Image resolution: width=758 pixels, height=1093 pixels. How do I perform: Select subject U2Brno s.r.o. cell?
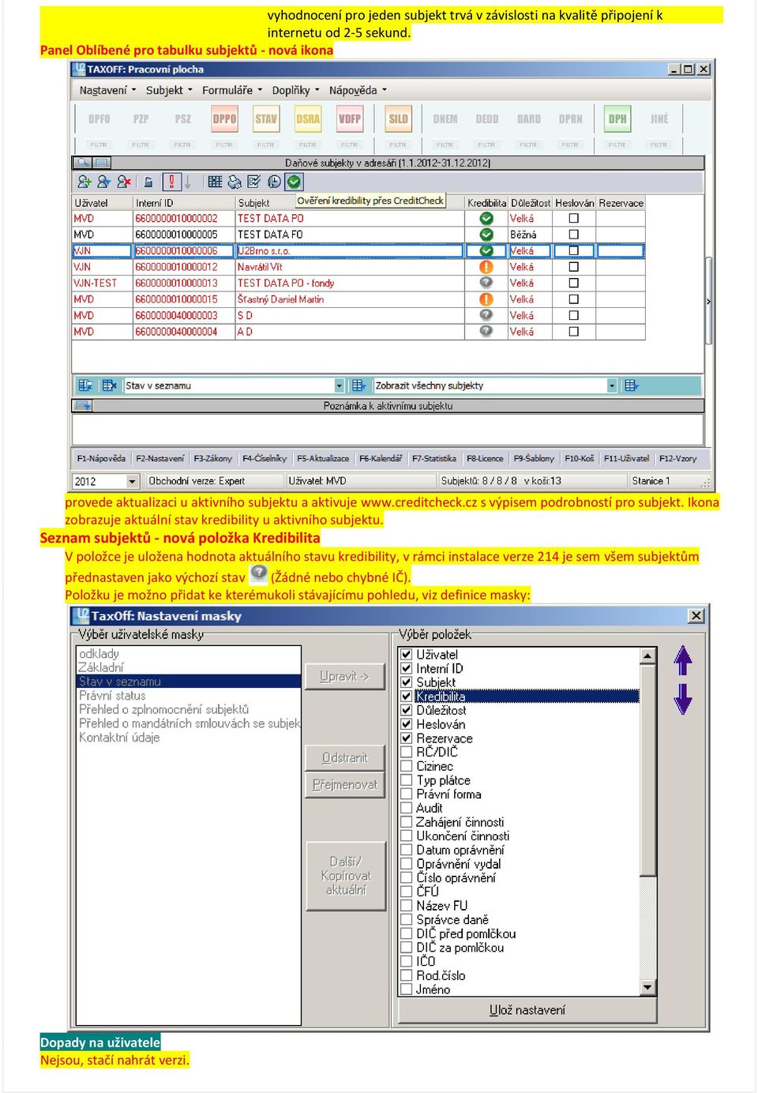pos(349,251)
